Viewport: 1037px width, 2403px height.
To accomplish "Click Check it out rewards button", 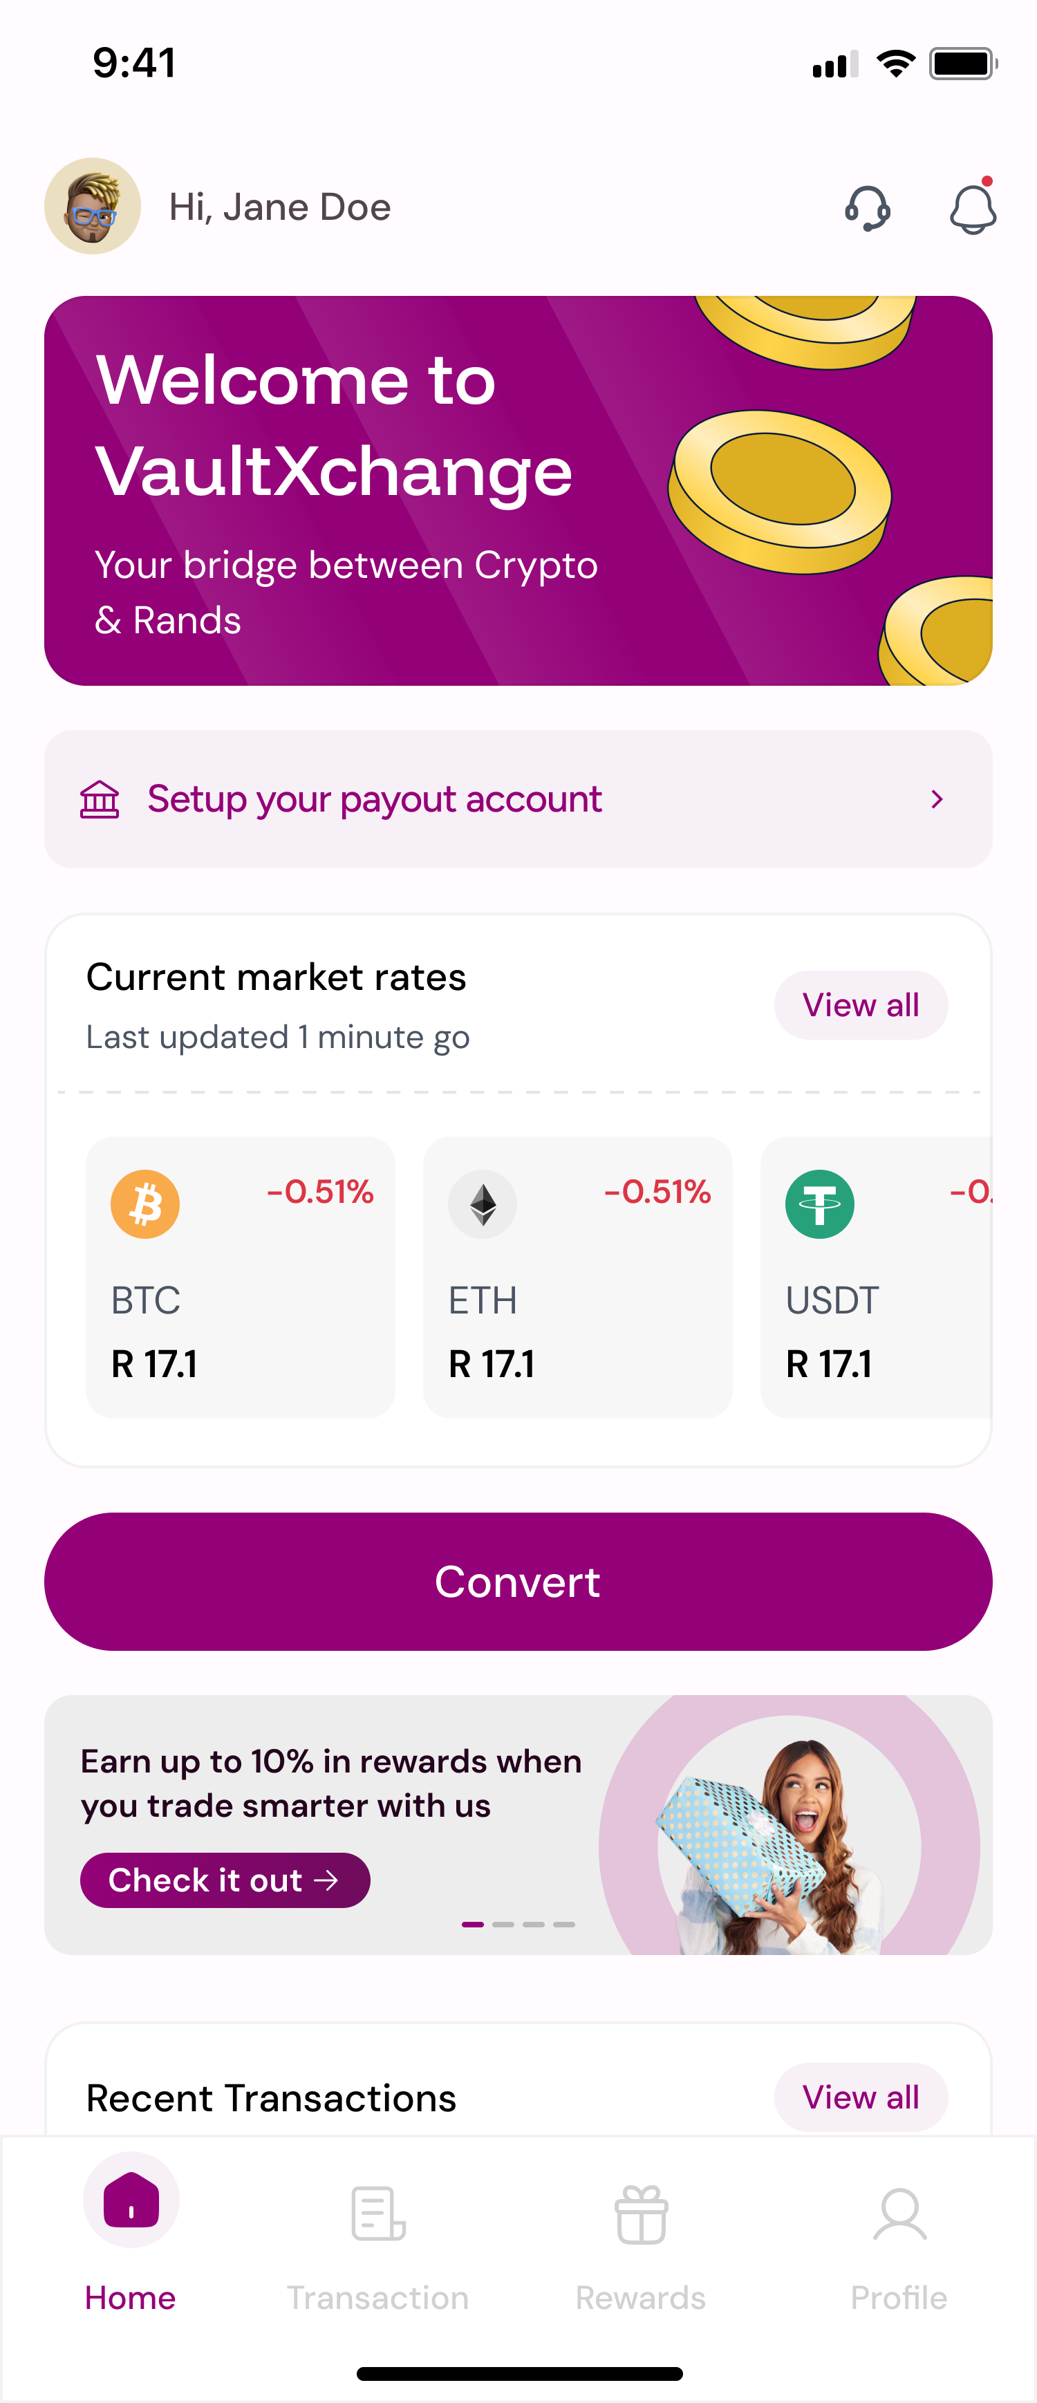I will (x=225, y=1880).
